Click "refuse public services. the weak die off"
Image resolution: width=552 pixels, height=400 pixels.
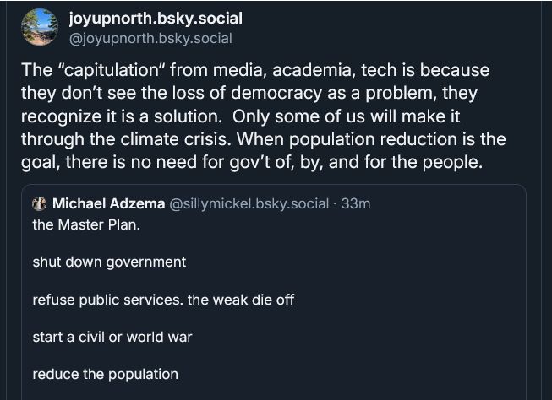[x=163, y=300]
